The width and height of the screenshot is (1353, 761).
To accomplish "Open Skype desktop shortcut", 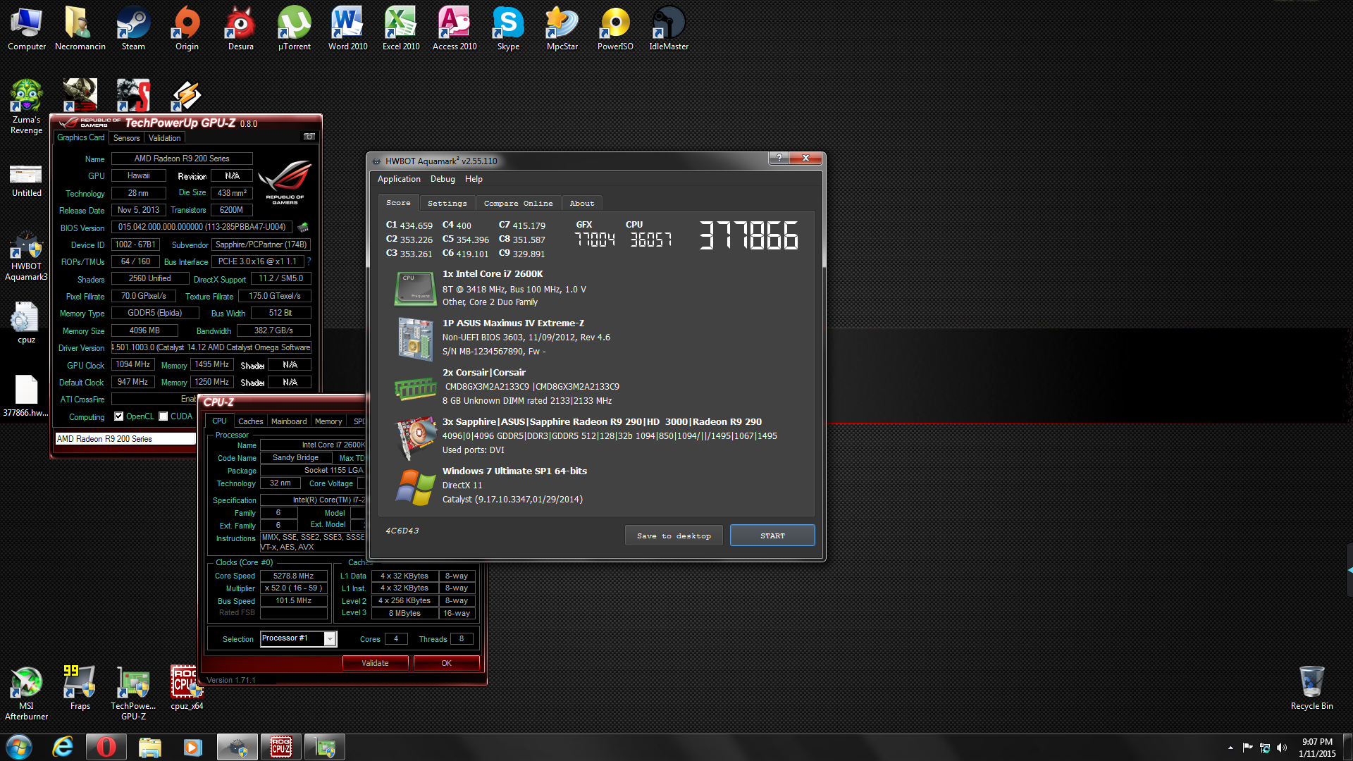I will [x=508, y=30].
